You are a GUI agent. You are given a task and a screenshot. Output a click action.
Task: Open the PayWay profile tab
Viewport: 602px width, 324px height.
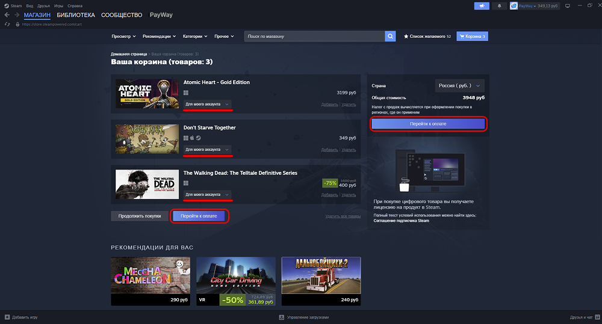(x=161, y=15)
